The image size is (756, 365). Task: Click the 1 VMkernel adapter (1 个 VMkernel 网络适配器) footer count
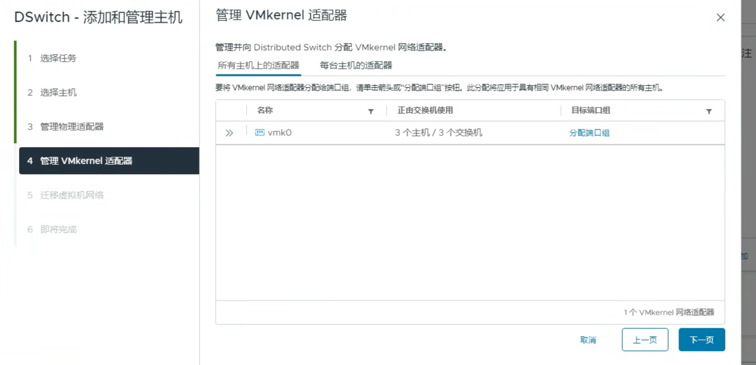coord(669,312)
